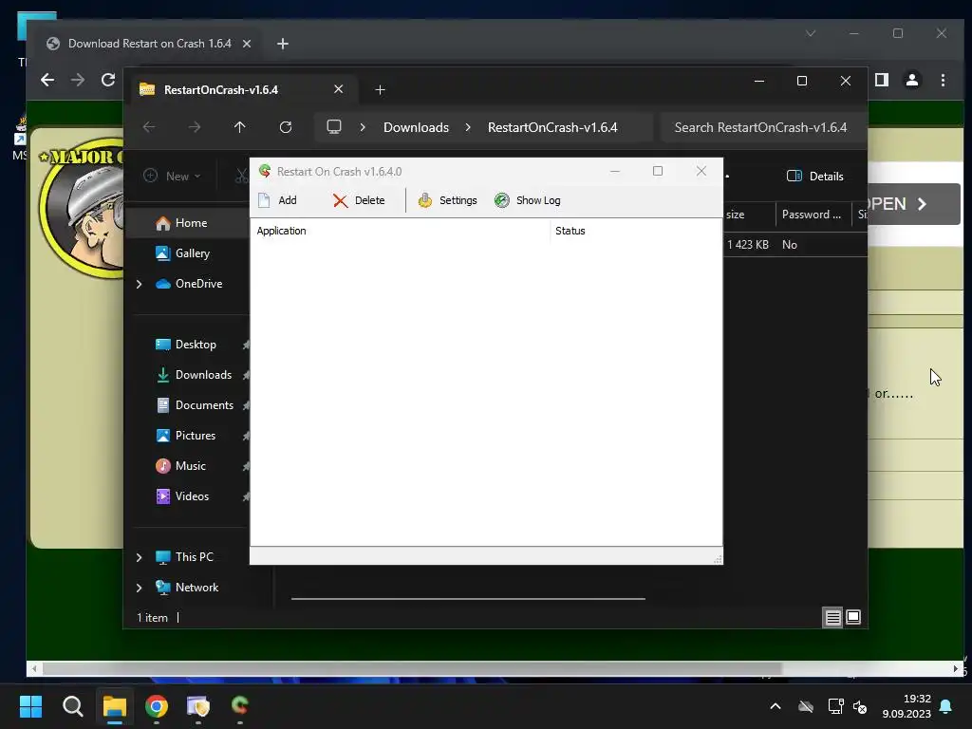Viewport: 972px width, 729px height.
Task: Close the Download Restart on Crash tab
Action: 247,44
